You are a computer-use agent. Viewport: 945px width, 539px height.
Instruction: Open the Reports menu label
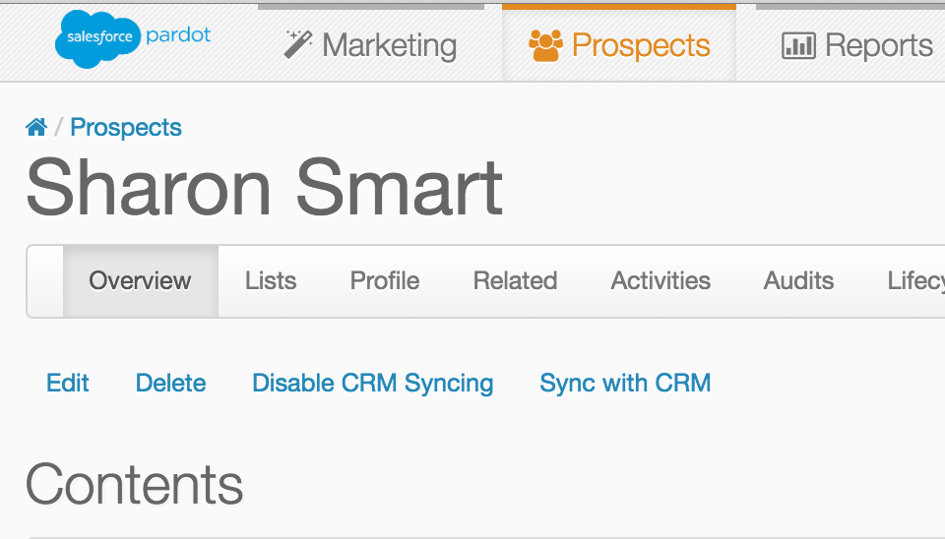pyautogui.click(x=879, y=45)
